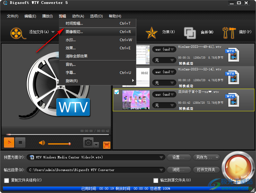The width and height of the screenshot is (256, 193).
Task: Enable Output to source folder checkbox
Action: pos(156,180)
